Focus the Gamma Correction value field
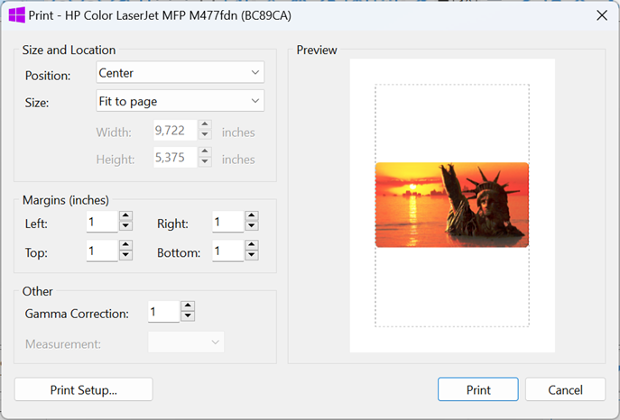This screenshot has width=620, height=420. [x=163, y=312]
